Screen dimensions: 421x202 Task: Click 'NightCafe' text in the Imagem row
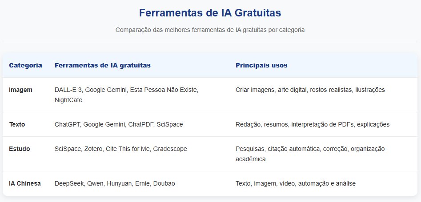pos(68,100)
